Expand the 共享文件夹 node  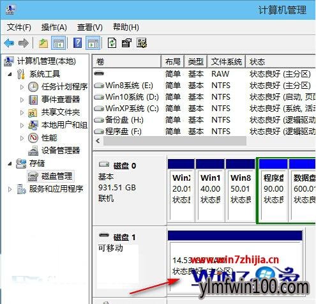(22, 112)
